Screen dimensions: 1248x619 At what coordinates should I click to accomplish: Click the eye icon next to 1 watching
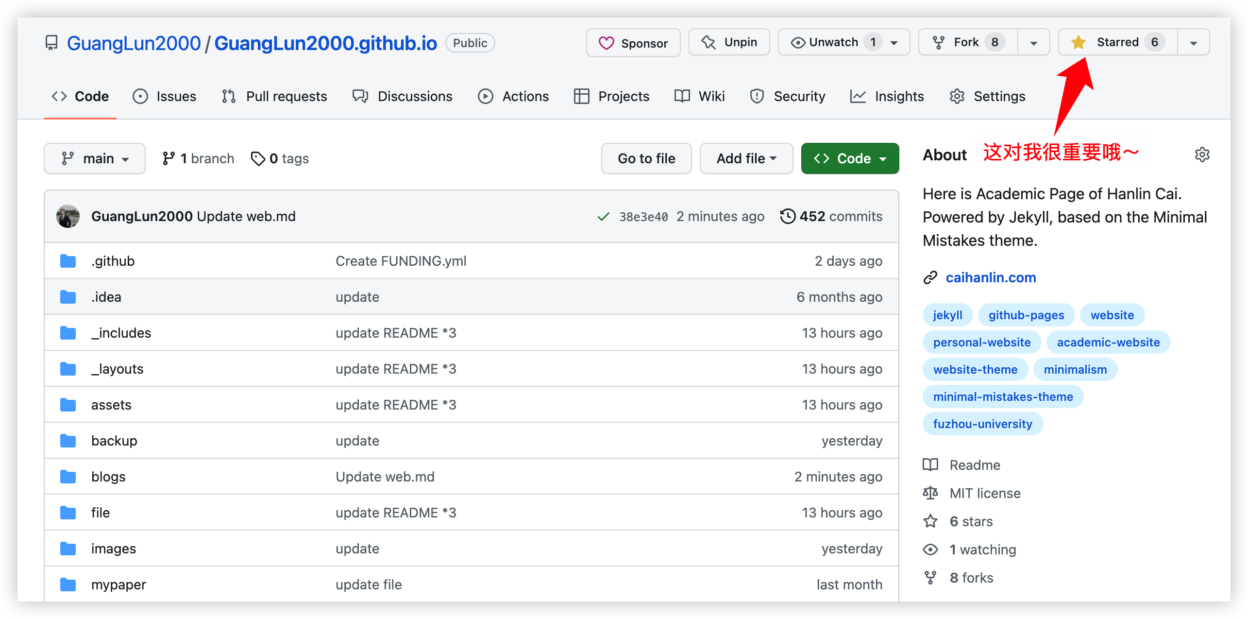930,549
